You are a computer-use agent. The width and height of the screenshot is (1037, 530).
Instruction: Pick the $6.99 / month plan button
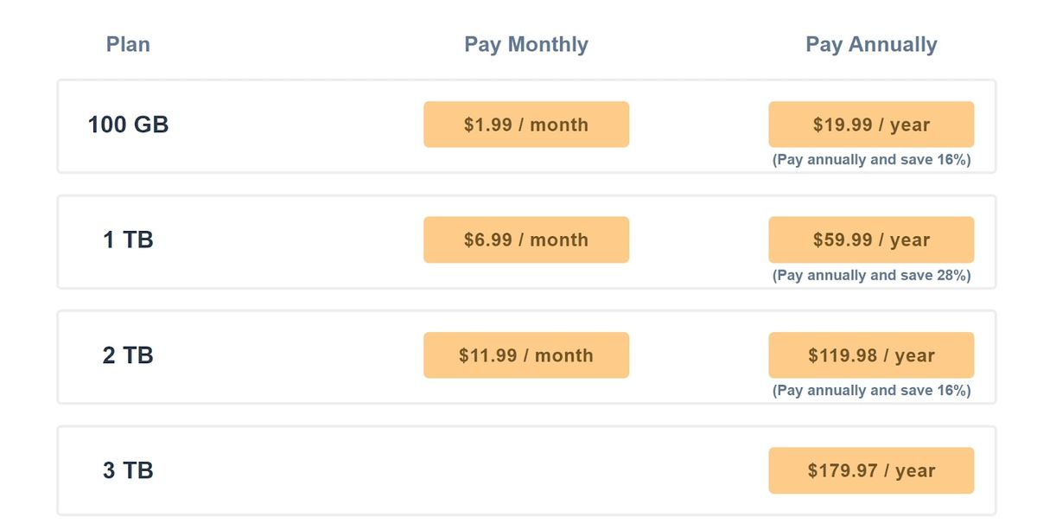[525, 239]
